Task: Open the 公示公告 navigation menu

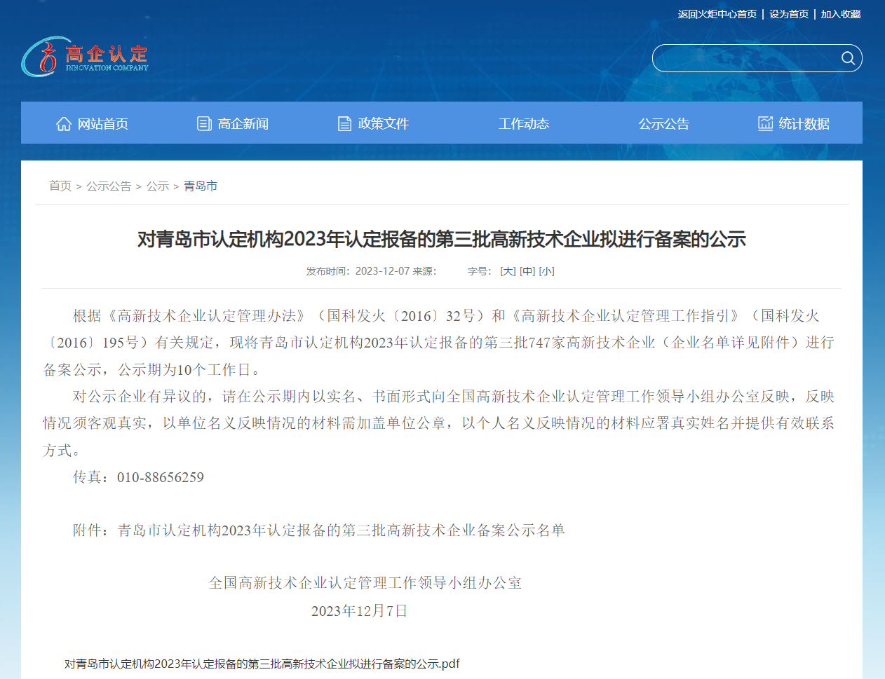Action: [663, 124]
